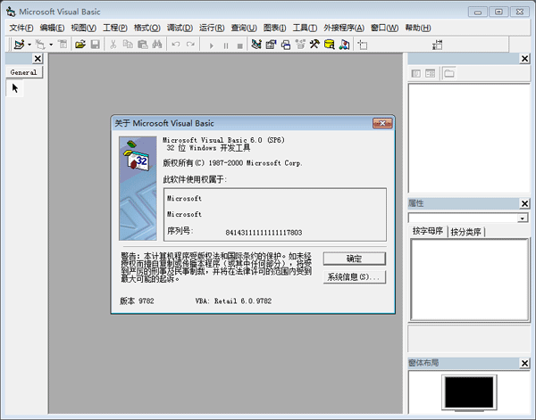Click the Add Form toolbar icon
The image size is (536, 420).
click(x=40, y=45)
